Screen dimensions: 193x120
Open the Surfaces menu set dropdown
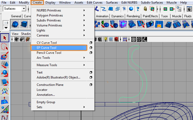24,9
